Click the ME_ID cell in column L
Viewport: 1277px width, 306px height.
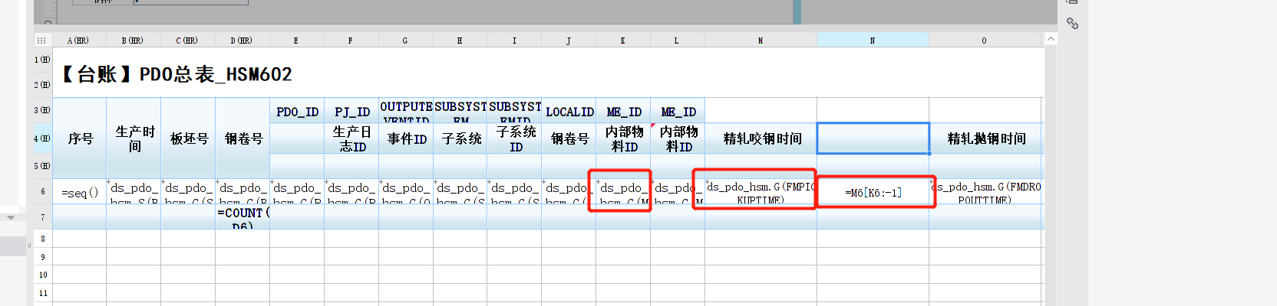tap(678, 112)
